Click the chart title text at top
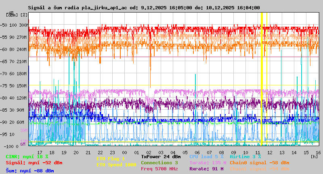 (144, 8)
